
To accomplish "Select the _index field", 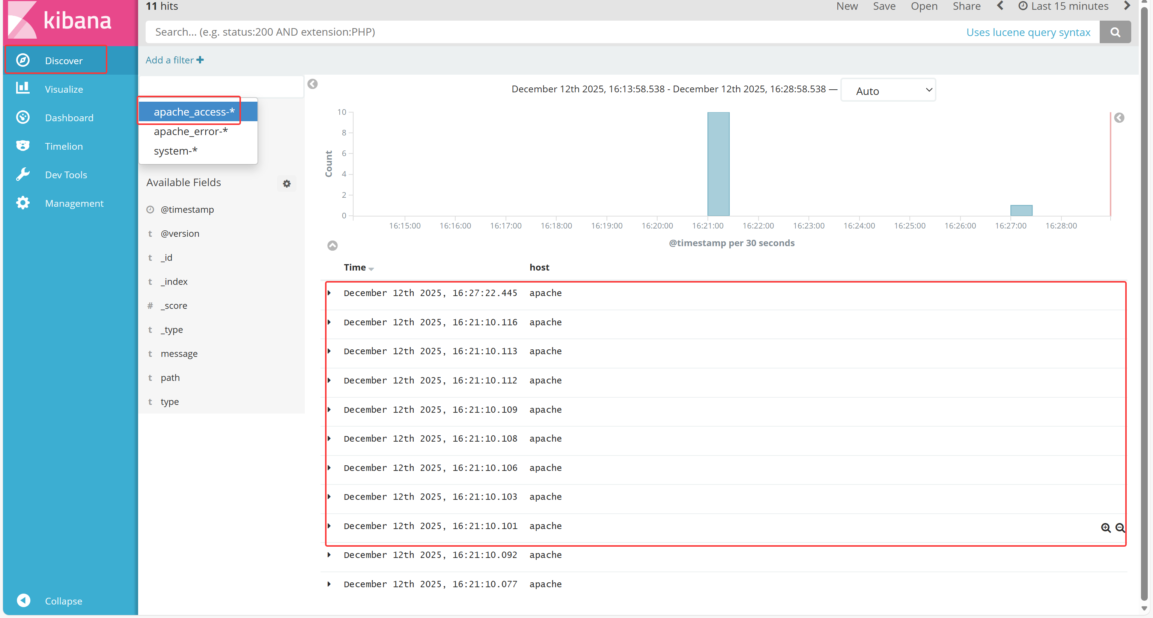I will coord(174,281).
